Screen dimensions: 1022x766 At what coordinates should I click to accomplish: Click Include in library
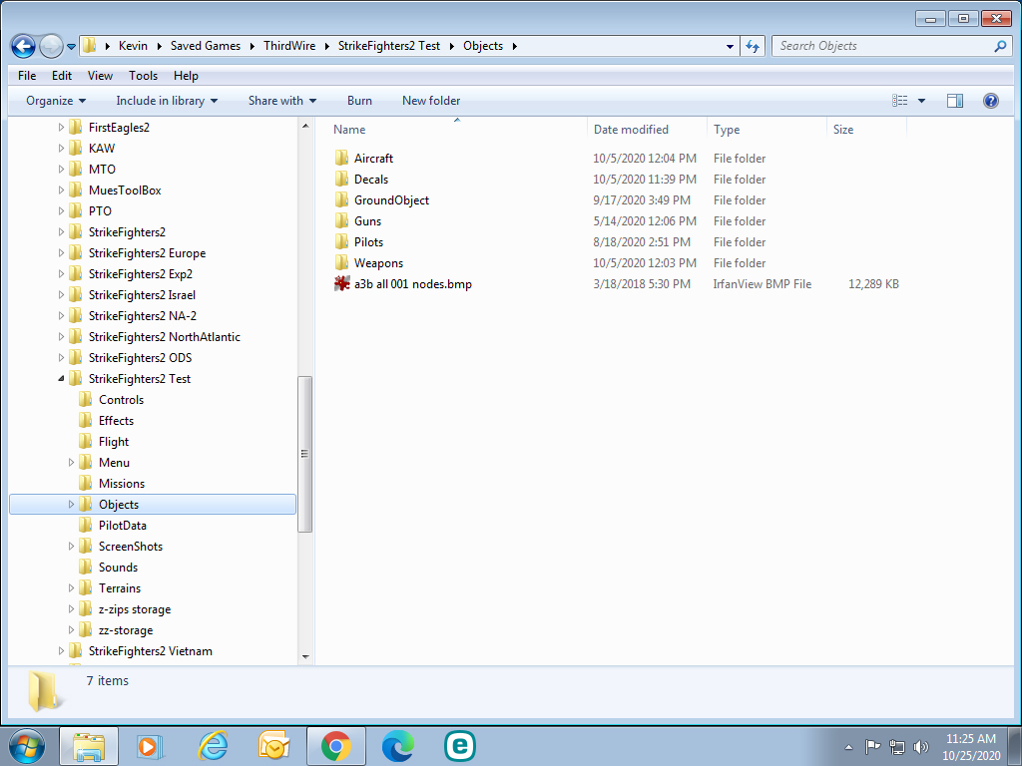point(167,101)
